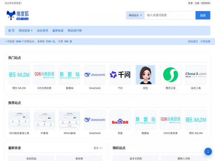This screenshot has width=215, height=161.
Task: Click the 站长工具 text label
Action: pos(196,88)
